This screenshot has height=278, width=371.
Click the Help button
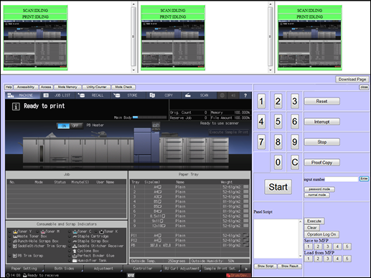click(9, 87)
